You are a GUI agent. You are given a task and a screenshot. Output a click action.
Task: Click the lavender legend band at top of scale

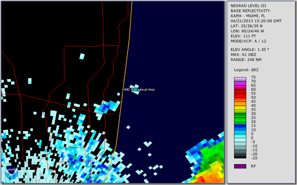coord(240,79)
